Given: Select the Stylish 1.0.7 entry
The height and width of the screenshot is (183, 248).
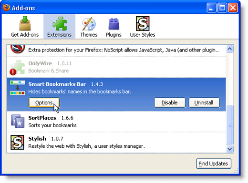Looking at the screenshot, I should [x=116, y=142].
